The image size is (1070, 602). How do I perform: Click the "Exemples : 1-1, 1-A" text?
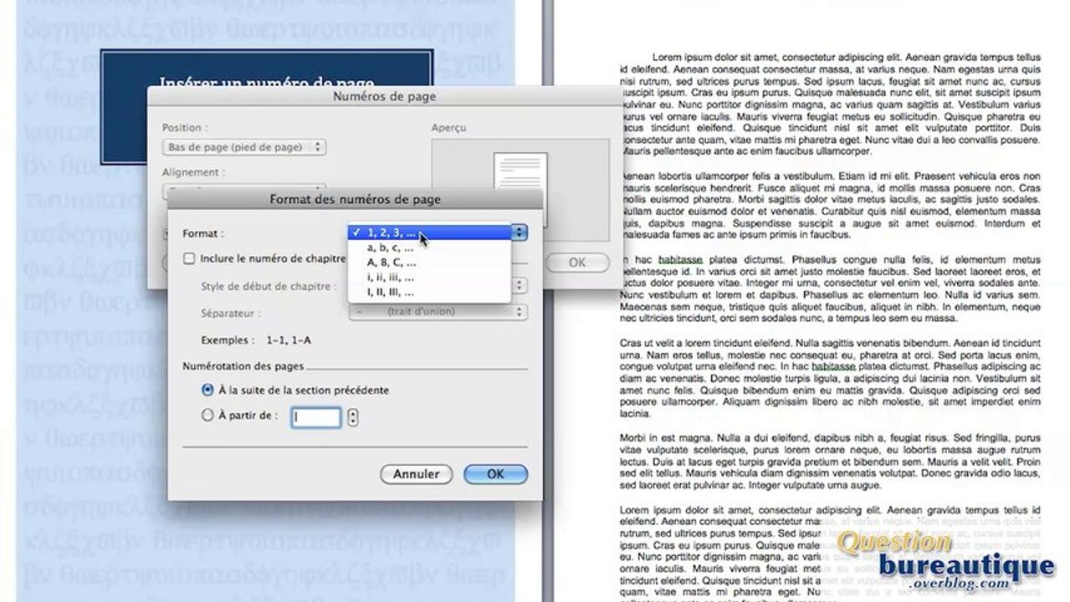[256, 340]
